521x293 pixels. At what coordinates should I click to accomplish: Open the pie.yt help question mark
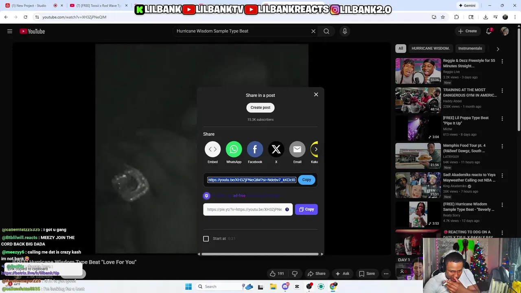click(x=287, y=209)
